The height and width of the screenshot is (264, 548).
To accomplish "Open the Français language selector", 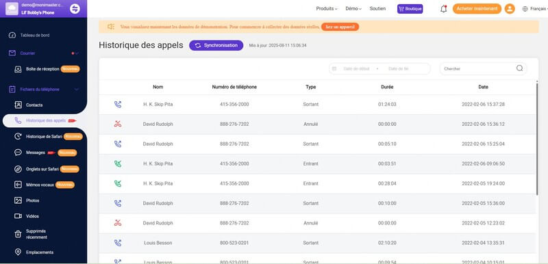I will click(535, 9).
